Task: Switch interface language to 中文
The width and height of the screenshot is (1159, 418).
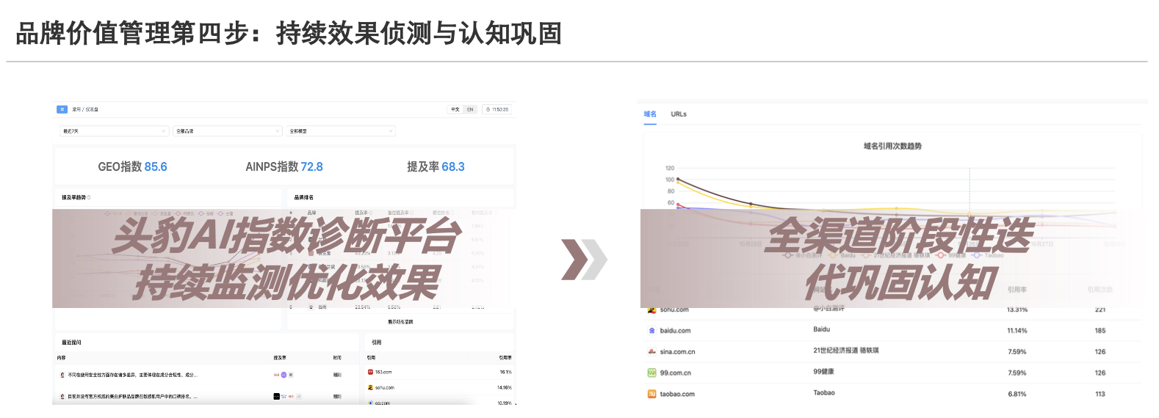Action: click(x=455, y=109)
